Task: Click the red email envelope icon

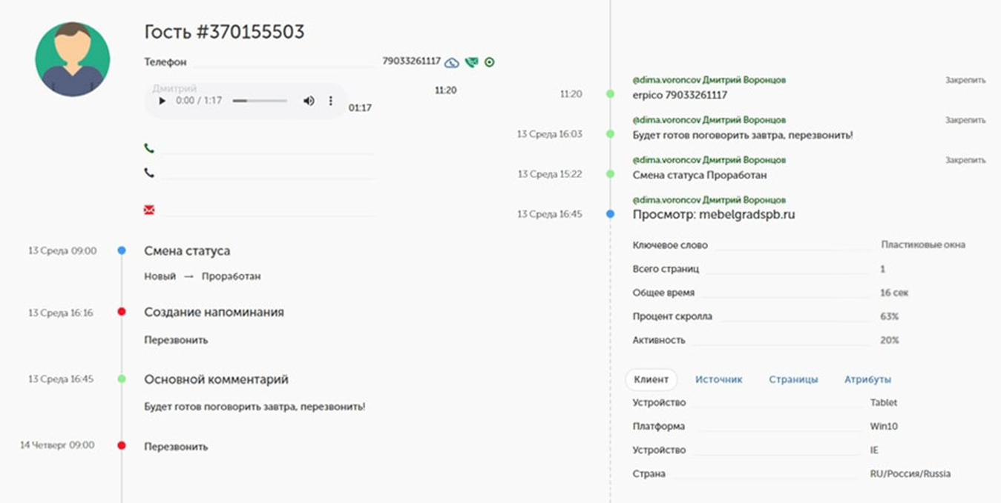Action: tap(149, 210)
